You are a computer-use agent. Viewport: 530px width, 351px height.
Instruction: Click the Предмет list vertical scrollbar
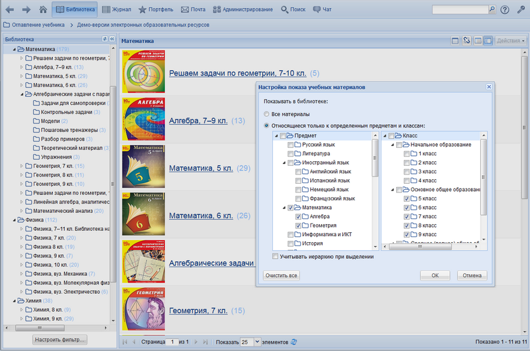tap(376, 159)
